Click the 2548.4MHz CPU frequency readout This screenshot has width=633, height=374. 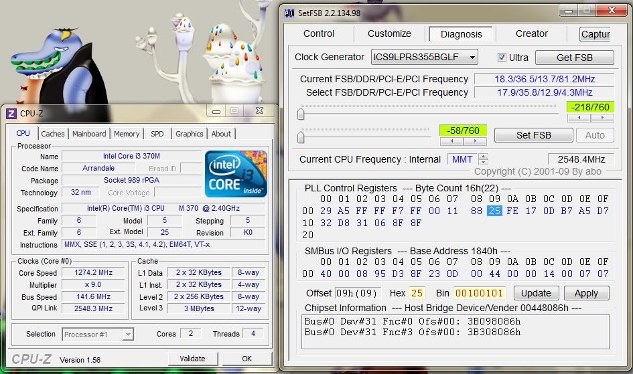click(581, 159)
